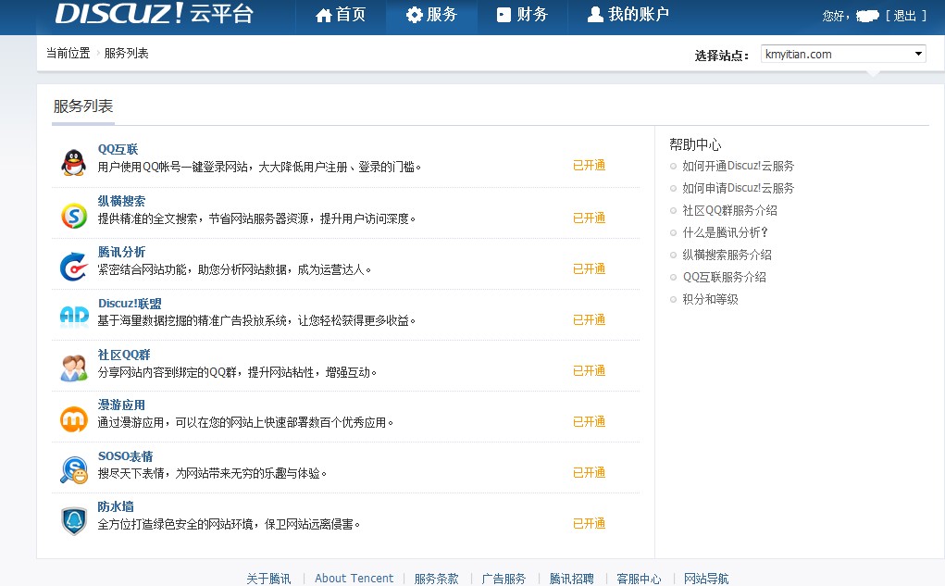Open help link QQ互联服务介绍
Screen dimensions: 945x586
pyautogui.click(x=725, y=277)
